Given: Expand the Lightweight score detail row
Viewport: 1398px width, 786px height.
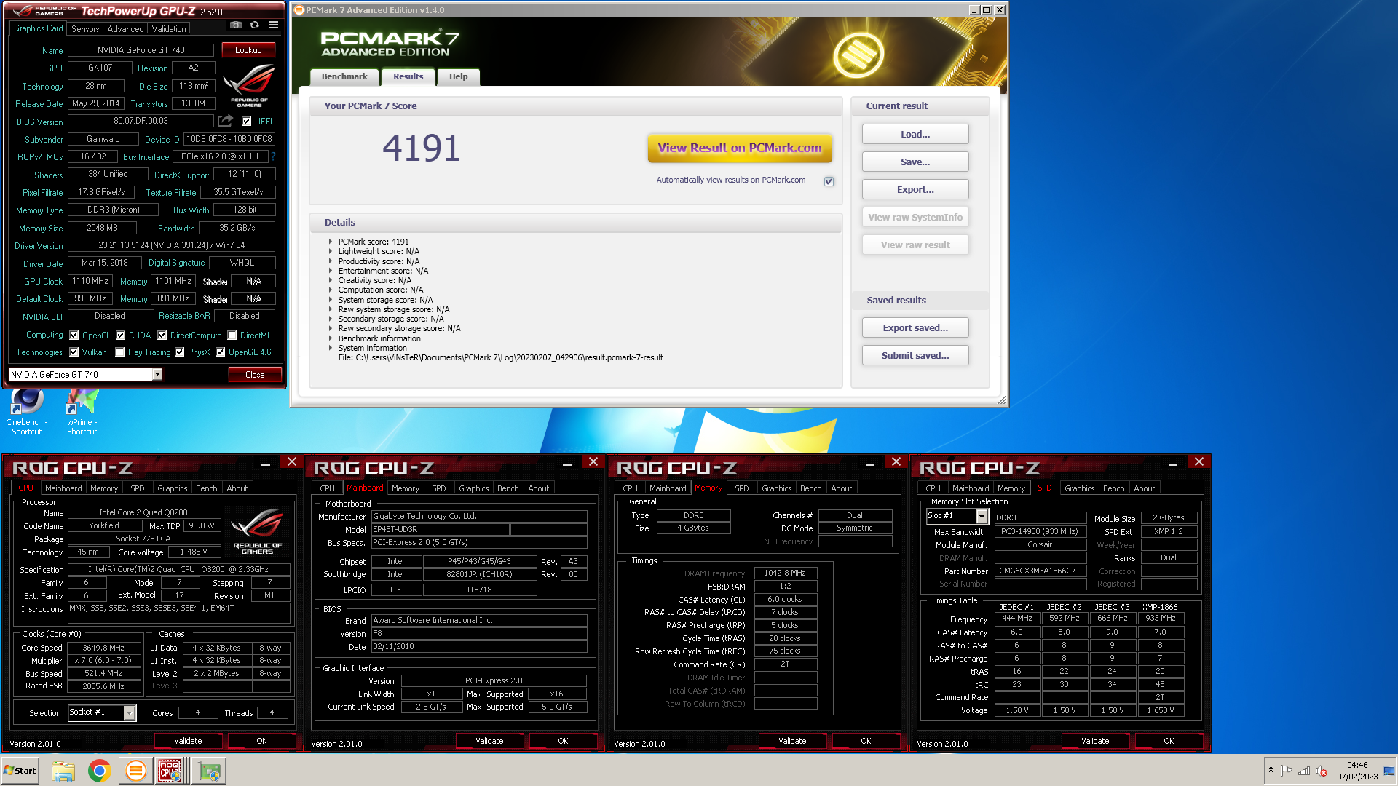Looking at the screenshot, I should (331, 251).
